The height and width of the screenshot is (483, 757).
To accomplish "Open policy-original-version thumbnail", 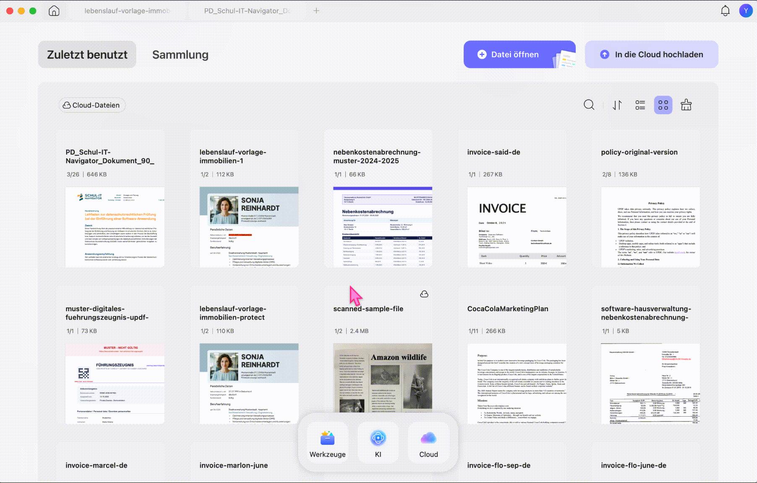I will coord(650,227).
